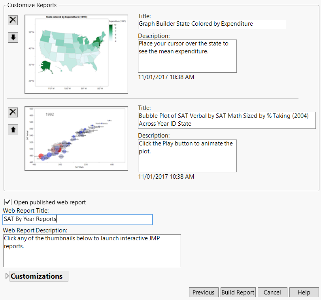Click the Build Report button
Image resolution: width=321 pixels, height=300 pixels.
pyautogui.click(x=238, y=292)
